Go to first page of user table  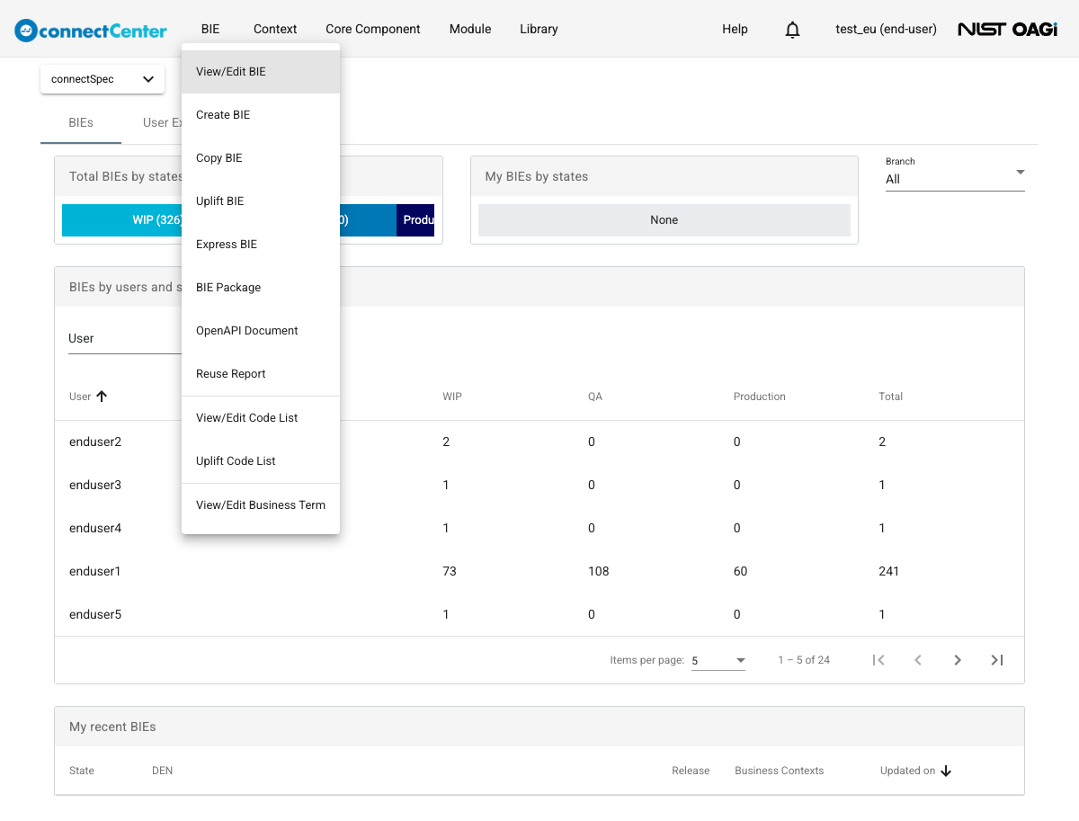pos(878,660)
